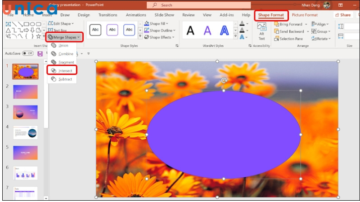This screenshot has width=360, height=202.
Task: Click the Bring Forward button
Action: [290, 24]
